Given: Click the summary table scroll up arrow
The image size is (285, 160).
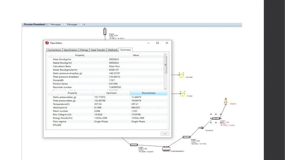Looking at the screenshot, I should pyautogui.click(x=165, y=55).
